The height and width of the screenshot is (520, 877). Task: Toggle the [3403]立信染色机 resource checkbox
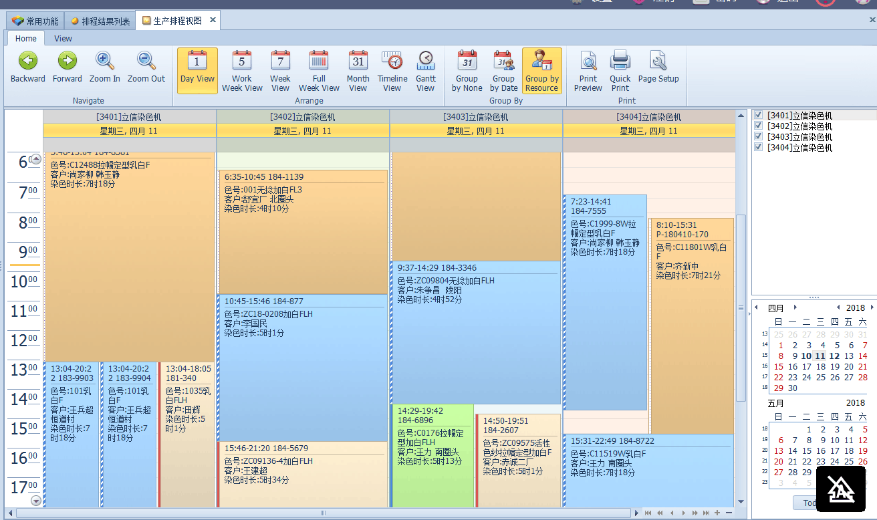(x=758, y=136)
